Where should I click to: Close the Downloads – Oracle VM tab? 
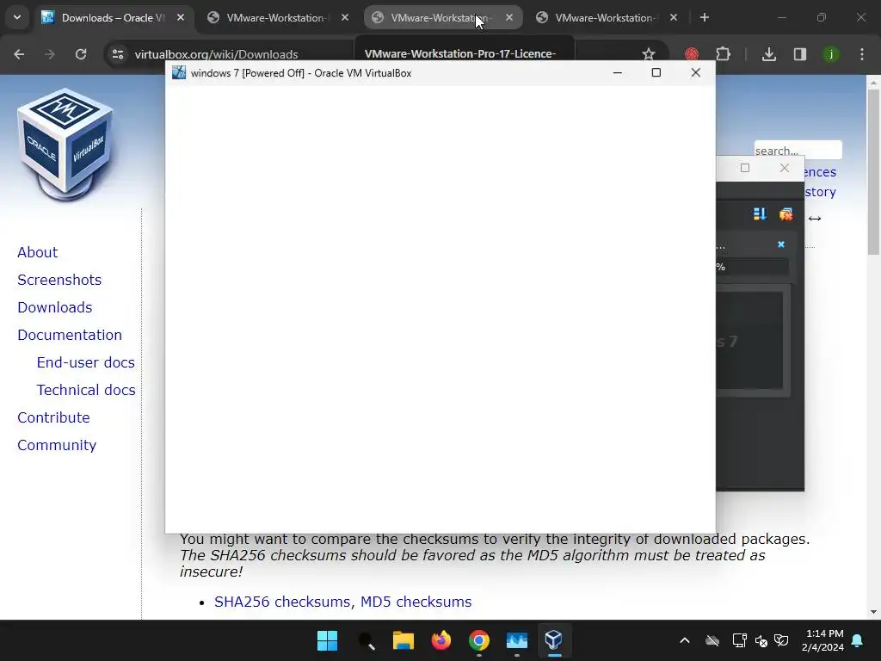[181, 17]
